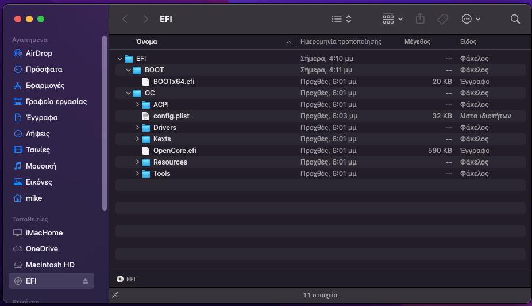
Task: Go back with the back arrow
Action: 125,19
